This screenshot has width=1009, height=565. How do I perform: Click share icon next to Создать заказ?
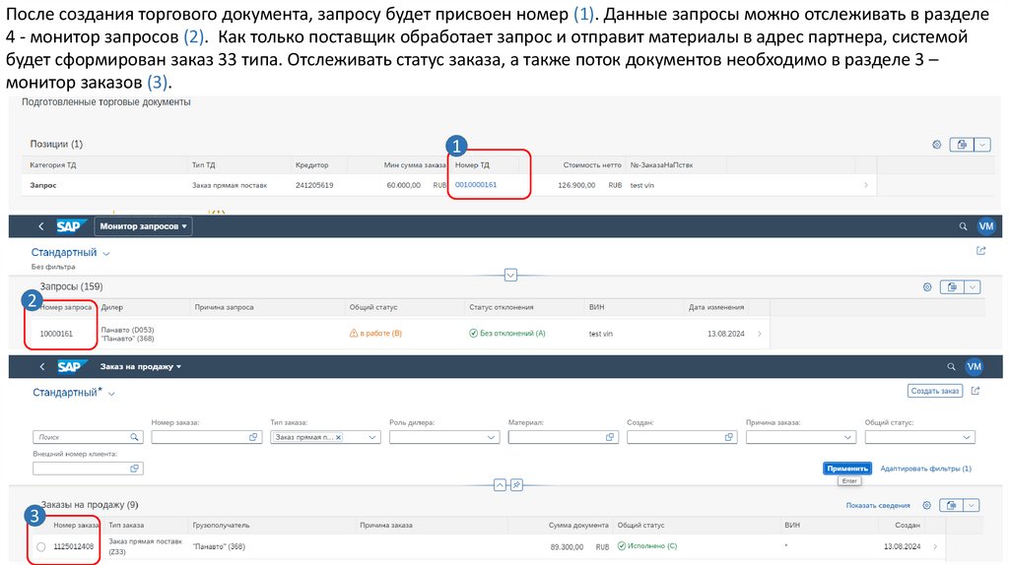(975, 391)
